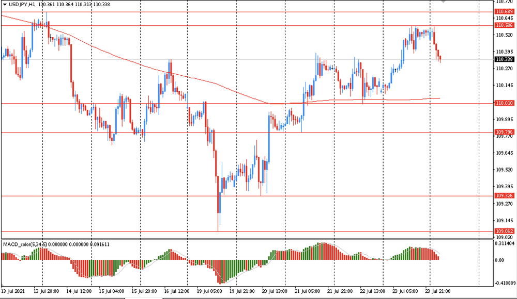
Task: Click the 109.520 price scale value
Action: [505, 170]
